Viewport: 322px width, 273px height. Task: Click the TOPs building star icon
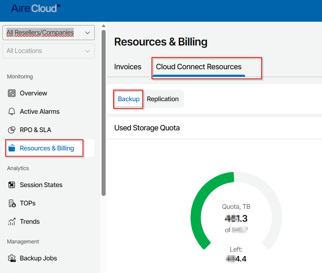point(12,203)
